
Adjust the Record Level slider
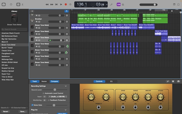(x=55, y=90)
